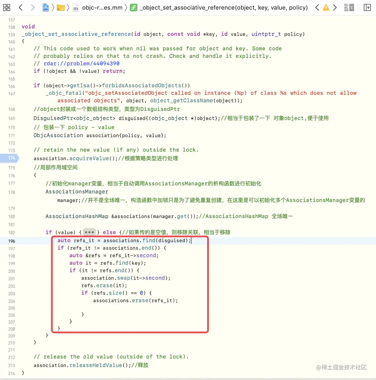376x380 pixels.
Task: Open the related items grid menu
Action: pyautogui.click(x=7, y=7)
